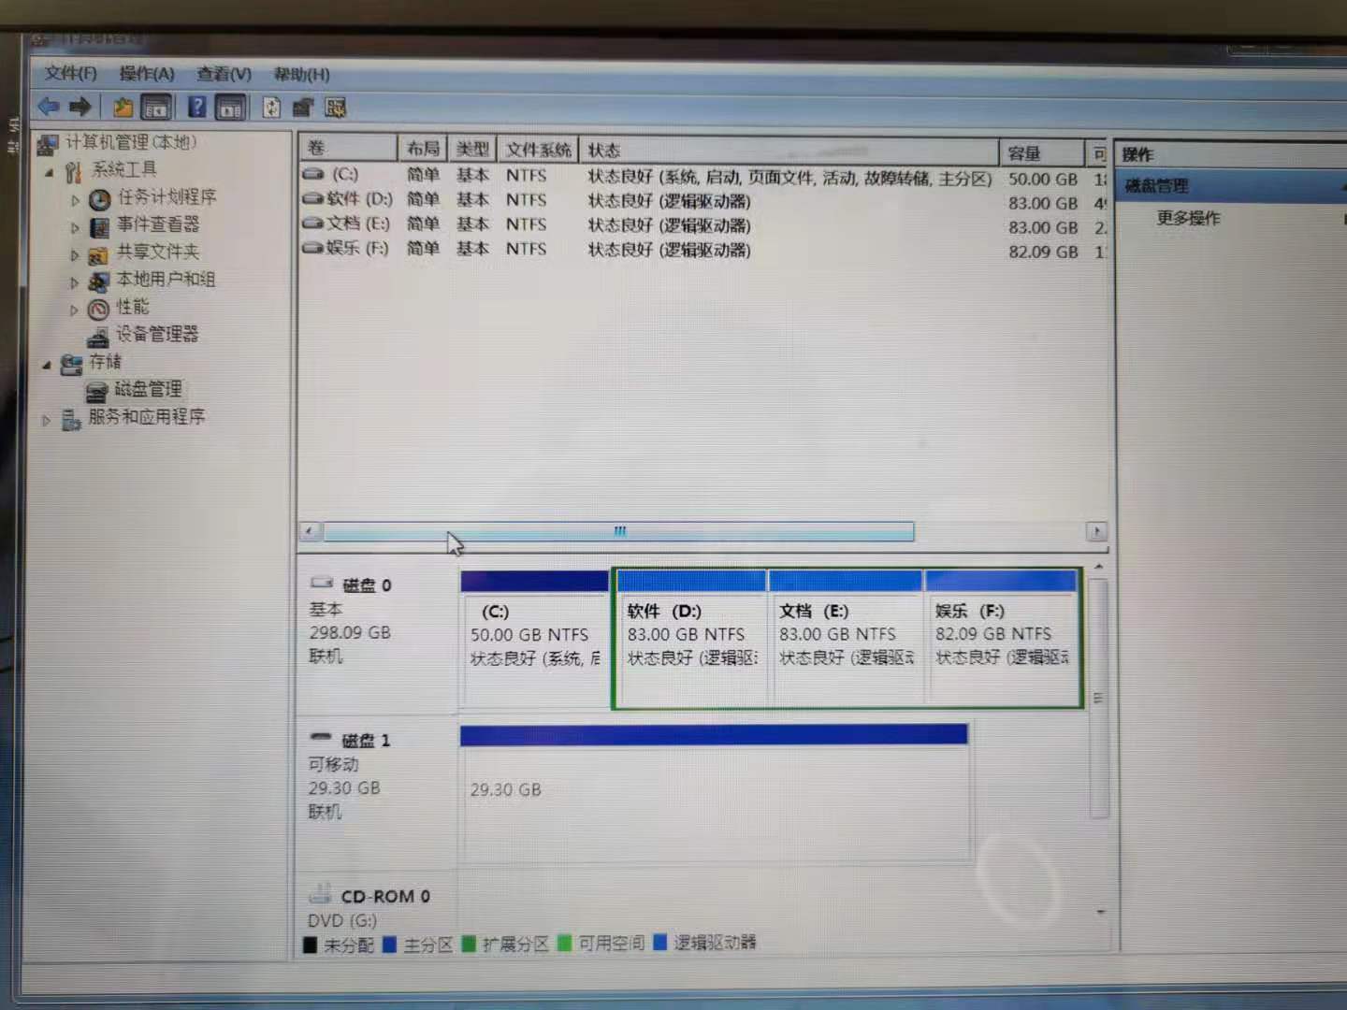Click the blue 逻辑驱动器 legend swatch
1347x1010 pixels.
tap(660, 942)
